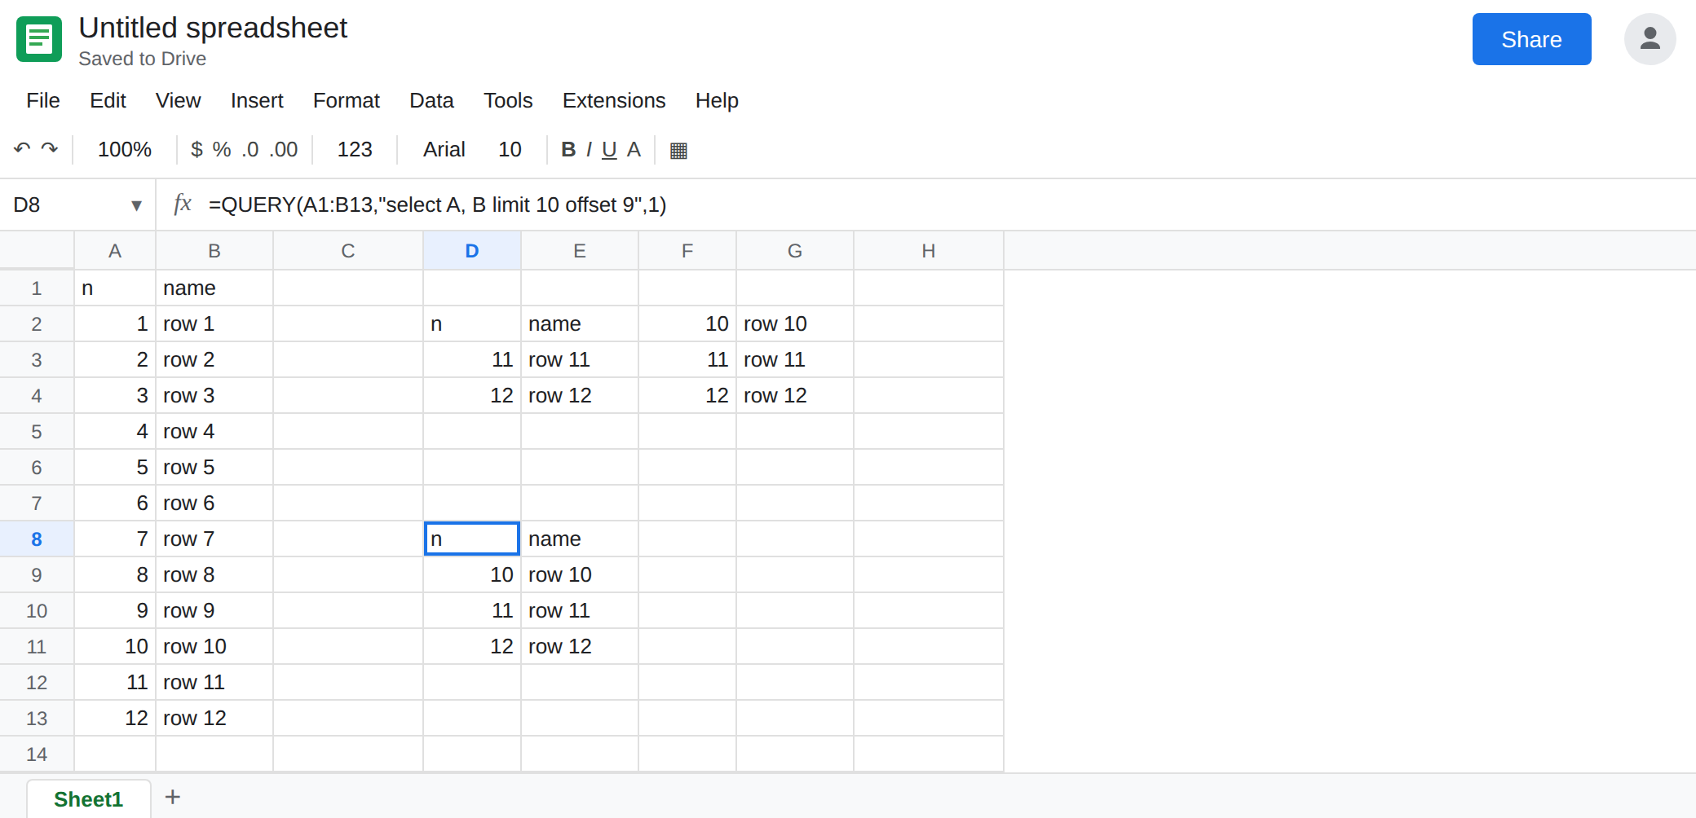Screen dimensions: 1696x818
Task: Open the Tools menu
Action: coord(508,100)
